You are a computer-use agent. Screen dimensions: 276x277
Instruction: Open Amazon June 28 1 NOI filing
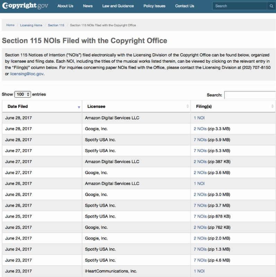[x=199, y=118]
